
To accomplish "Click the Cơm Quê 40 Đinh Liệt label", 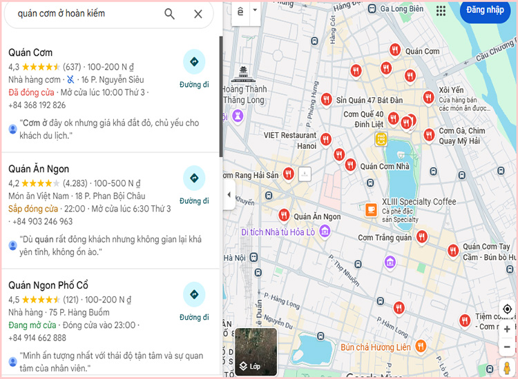I will pos(363,119).
